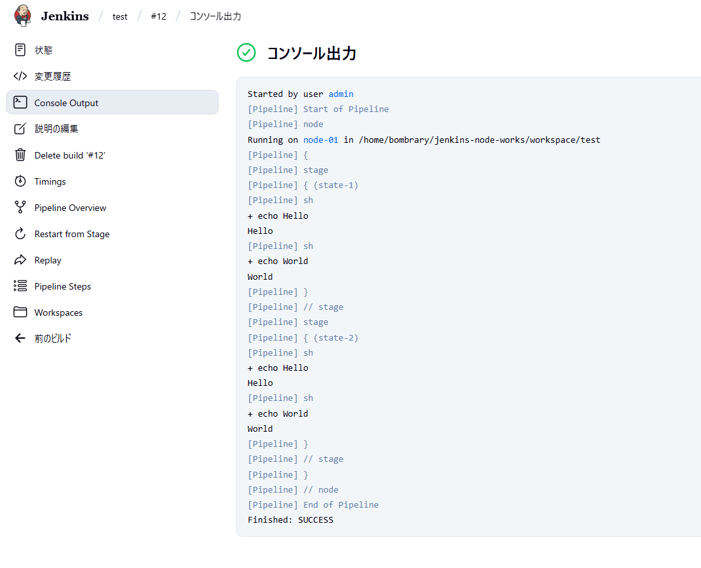Click the Replay share arrow icon
Image resolution: width=701 pixels, height=568 pixels.
tap(20, 260)
